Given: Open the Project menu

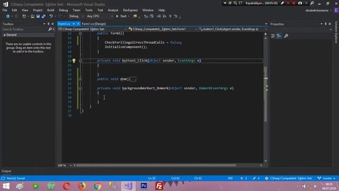Looking at the screenshot, I should pos(38,10).
